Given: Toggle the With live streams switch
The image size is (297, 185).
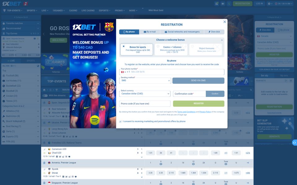Looking at the screenshot, I should pyautogui.click(x=45, y=96).
